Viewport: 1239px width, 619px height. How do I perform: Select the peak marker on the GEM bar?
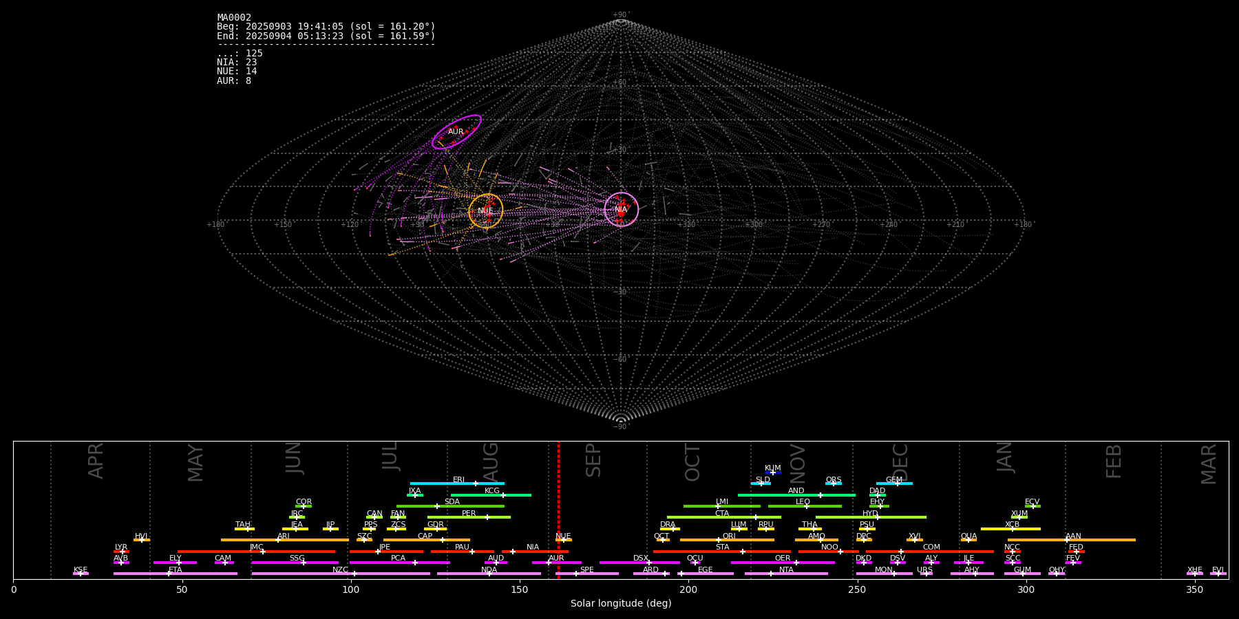click(897, 484)
